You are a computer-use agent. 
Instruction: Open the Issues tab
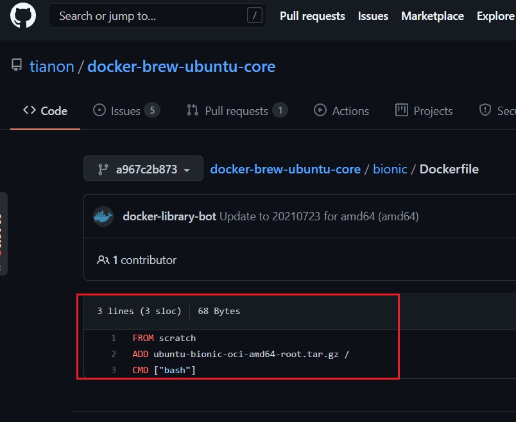point(126,110)
